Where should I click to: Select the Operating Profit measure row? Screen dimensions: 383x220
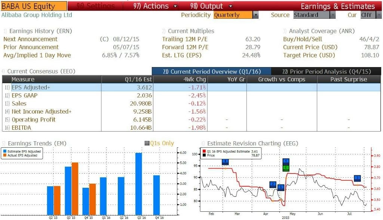[191, 120]
